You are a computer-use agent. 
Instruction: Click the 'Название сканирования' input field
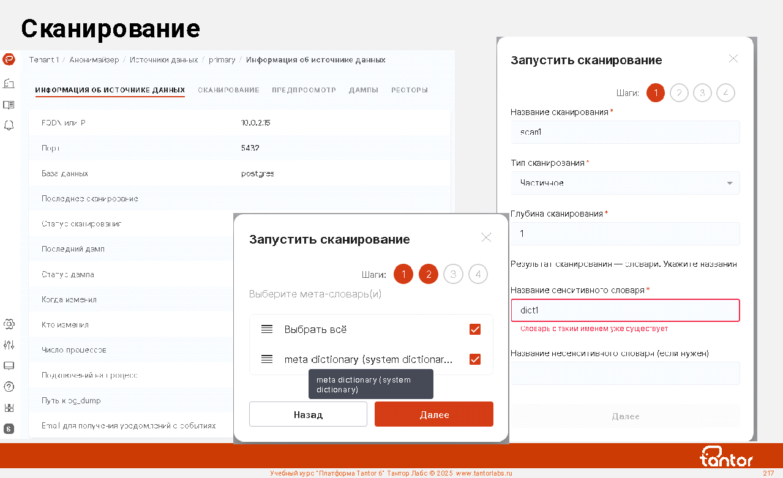tap(625, 132)
